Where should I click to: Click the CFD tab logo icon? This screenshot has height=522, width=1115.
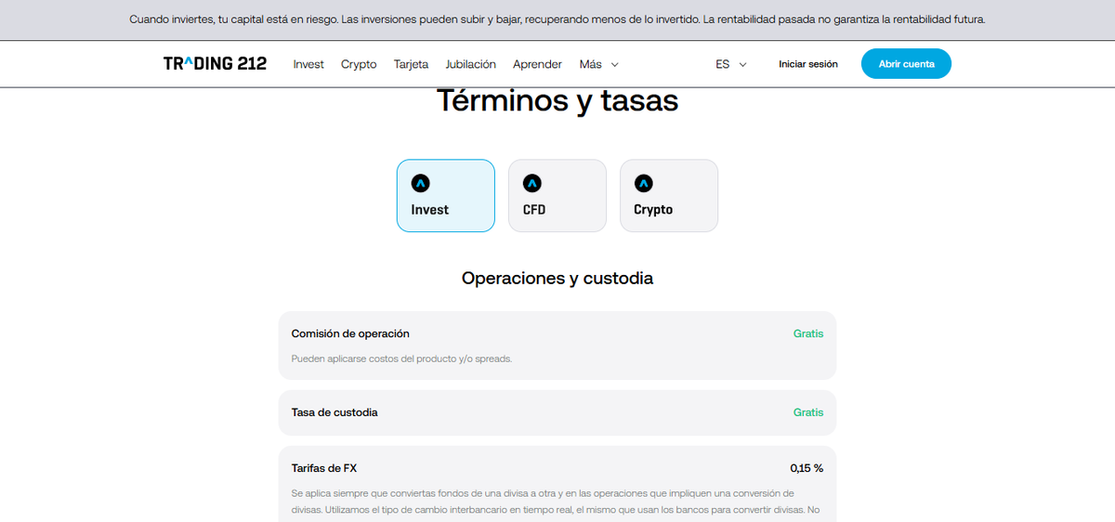(532, 183)
